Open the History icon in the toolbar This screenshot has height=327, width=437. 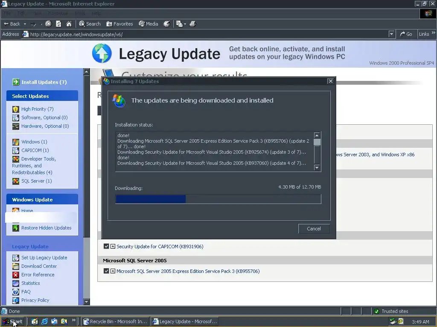(x=167, y=24)
